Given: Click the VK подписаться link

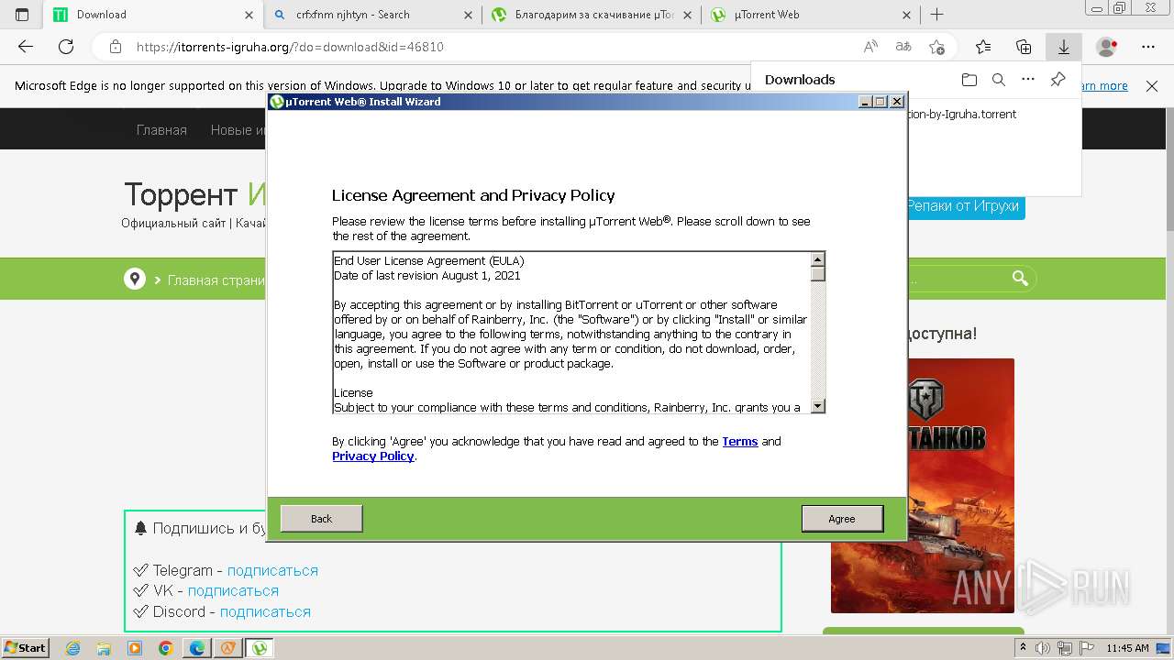Looking at the screenshot, I should [x=233, y=591].
